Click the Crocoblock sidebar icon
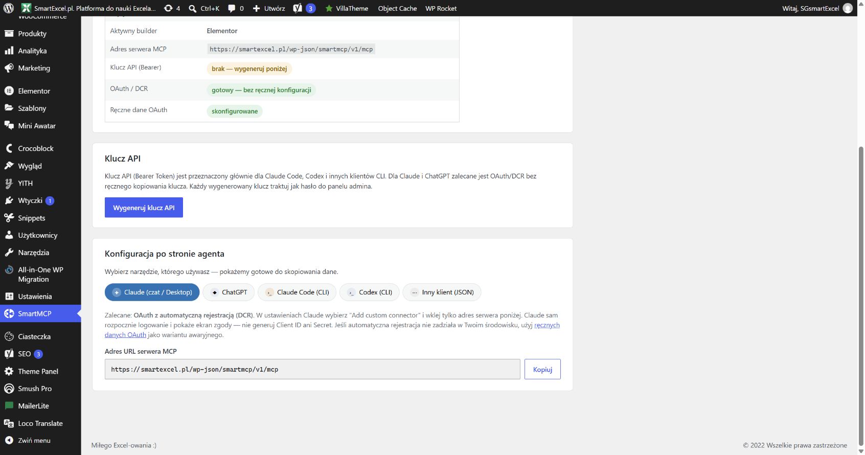 (9, 148)
